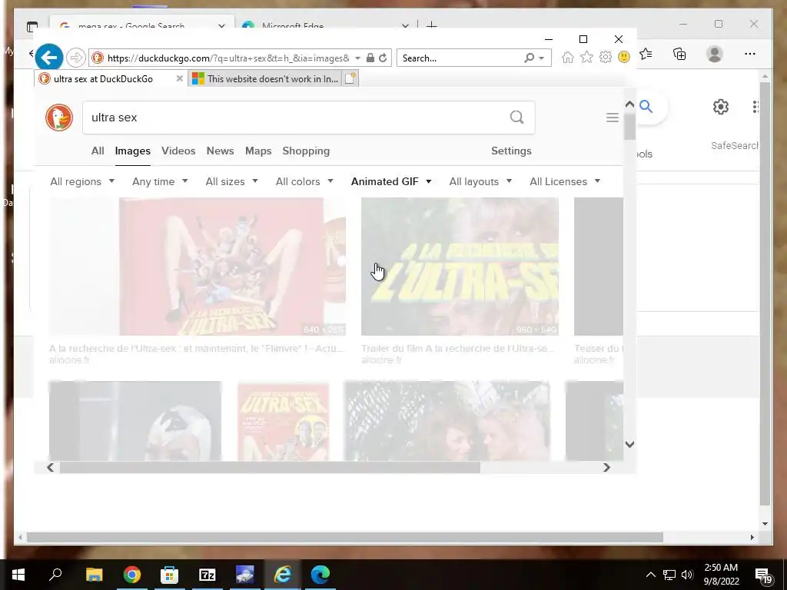This screenshot has height=590, width=787.
Task: Click the IE horizontal scrollbar left arrow
Action: (x=50, y=467)
